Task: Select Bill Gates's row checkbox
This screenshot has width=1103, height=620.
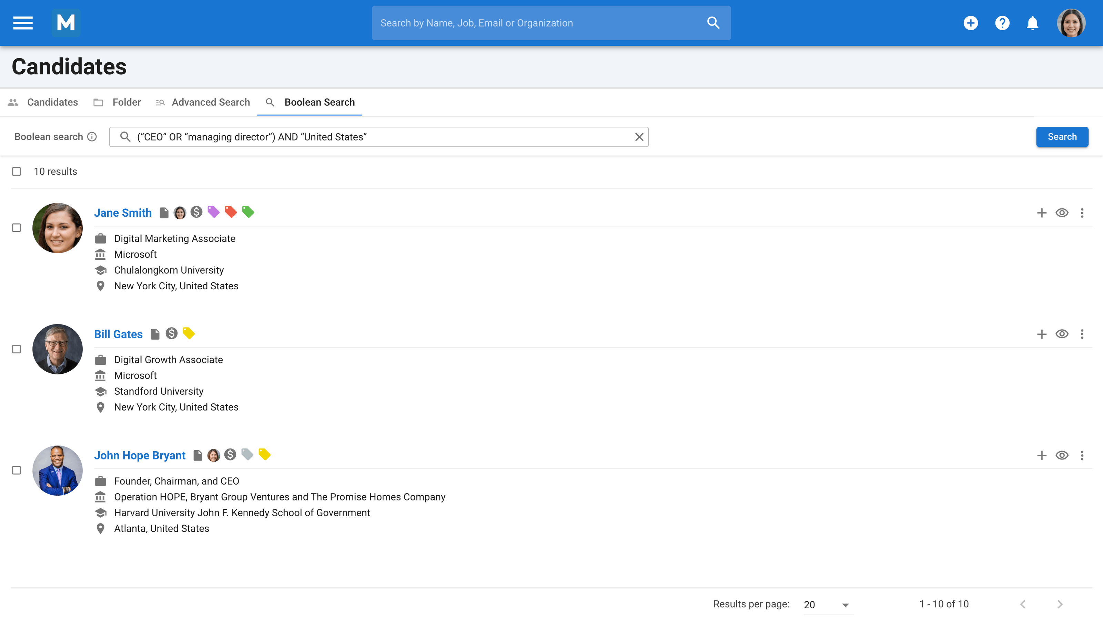Action: pos(16,349)
